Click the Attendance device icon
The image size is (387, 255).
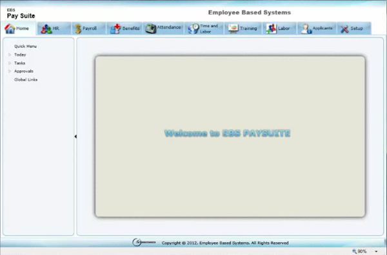150,28
